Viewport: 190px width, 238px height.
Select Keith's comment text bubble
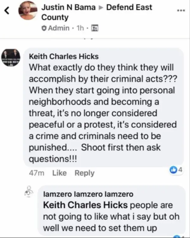[x=103, y=107]
